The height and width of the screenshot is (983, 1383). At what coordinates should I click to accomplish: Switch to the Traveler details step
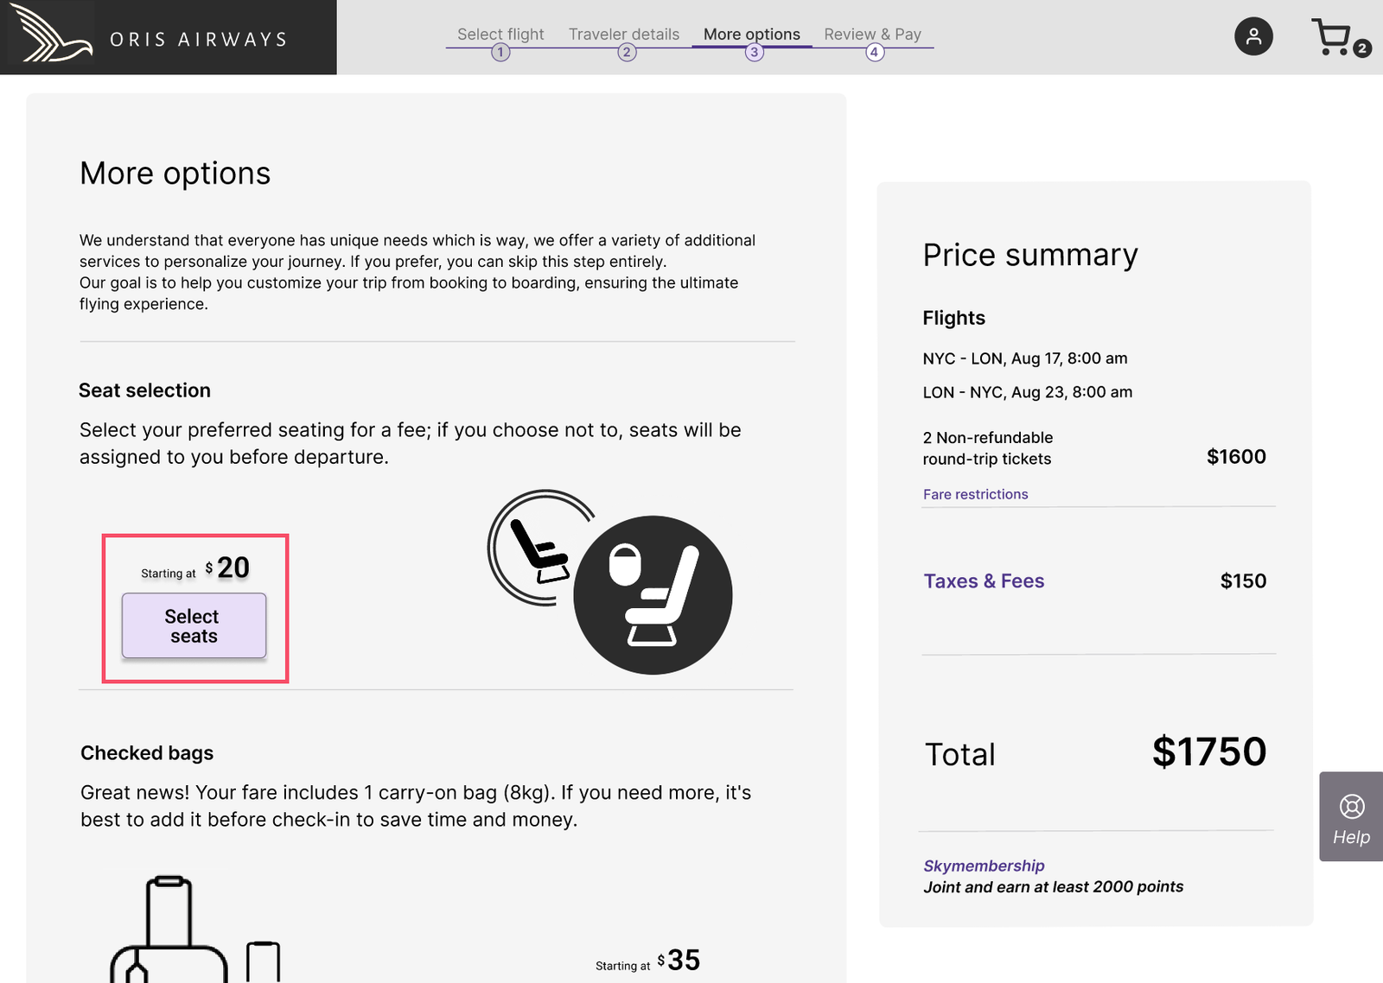(x=624, y=34)
